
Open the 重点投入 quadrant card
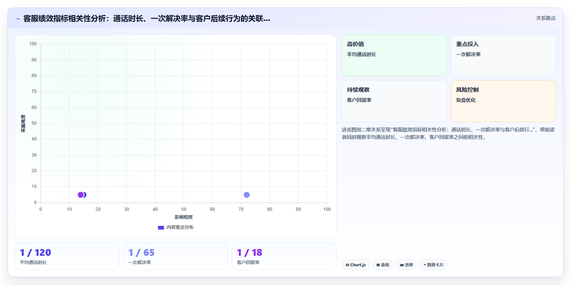503,55
